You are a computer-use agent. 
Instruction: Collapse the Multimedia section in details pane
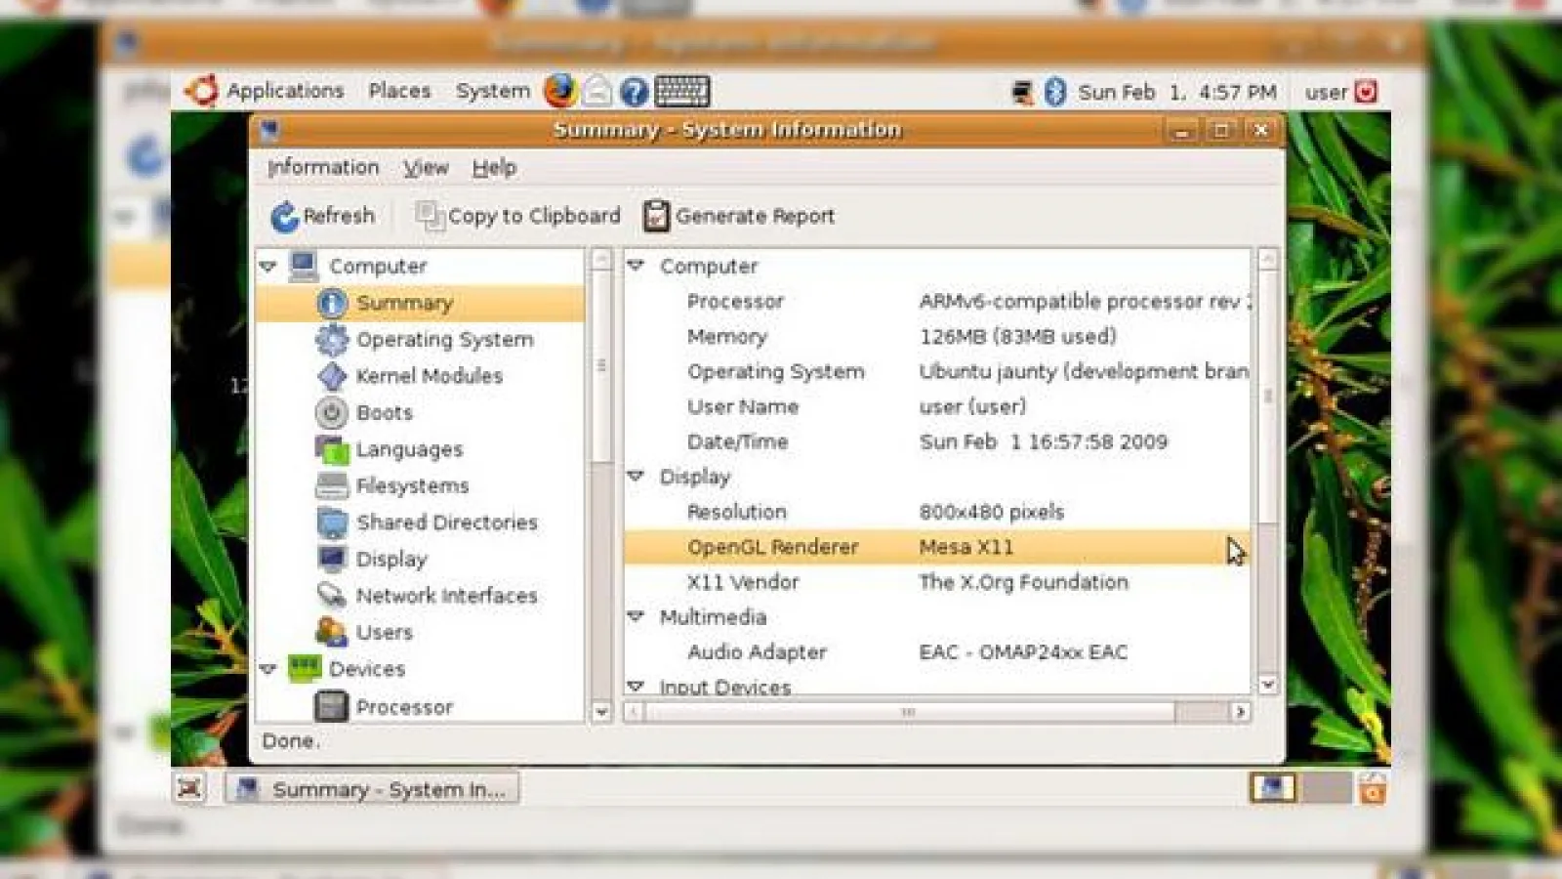coord(636,616)
